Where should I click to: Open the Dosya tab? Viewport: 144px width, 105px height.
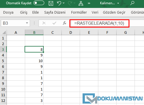click(x=8, y=12)
